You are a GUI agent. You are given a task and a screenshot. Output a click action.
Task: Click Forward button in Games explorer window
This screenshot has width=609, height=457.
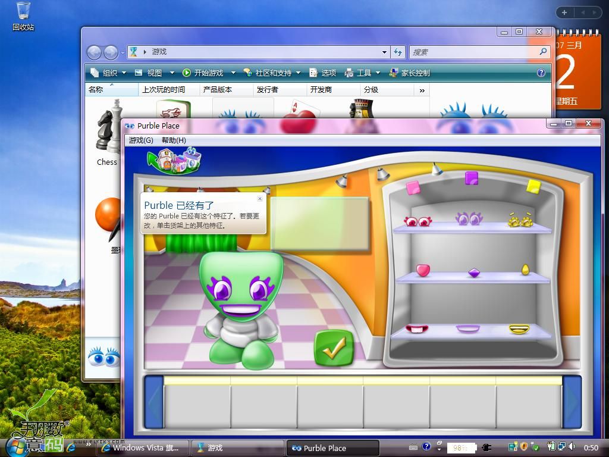click(111, 52)
